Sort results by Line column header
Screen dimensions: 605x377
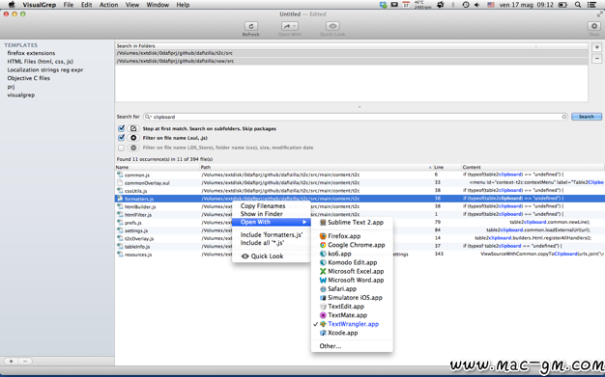pos(447,167)
